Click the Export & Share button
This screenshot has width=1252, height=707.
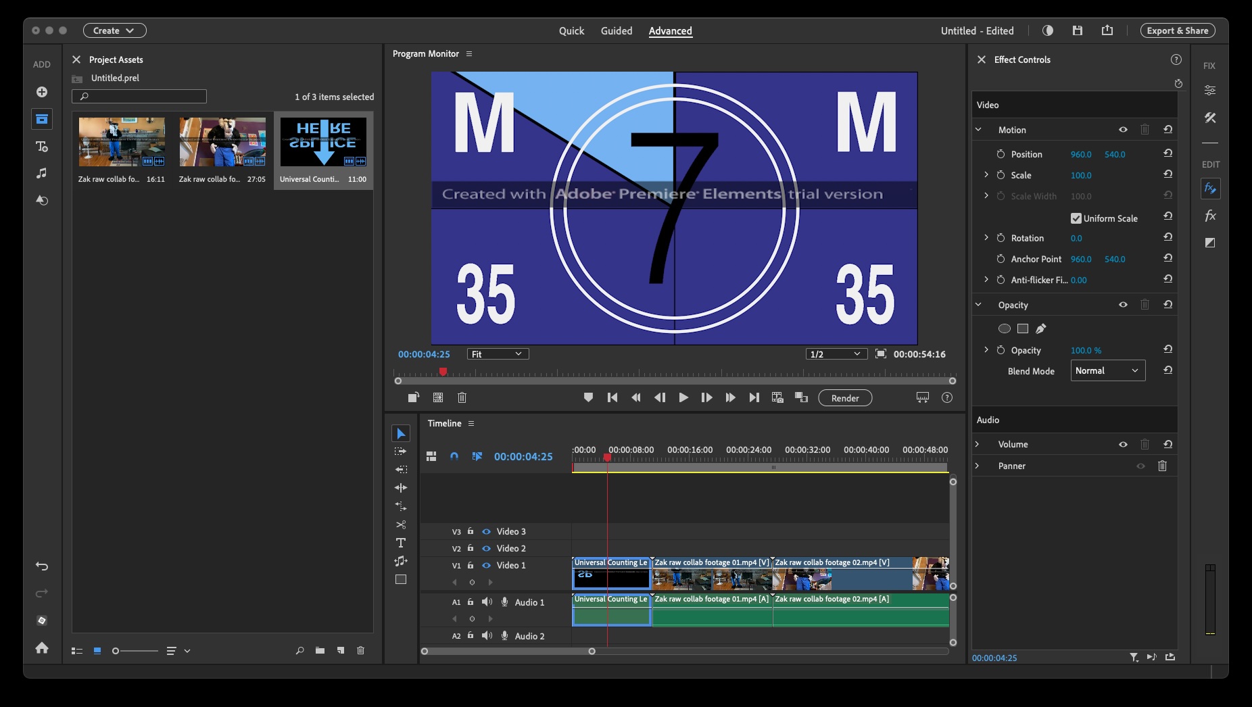tap(1177, 31)
